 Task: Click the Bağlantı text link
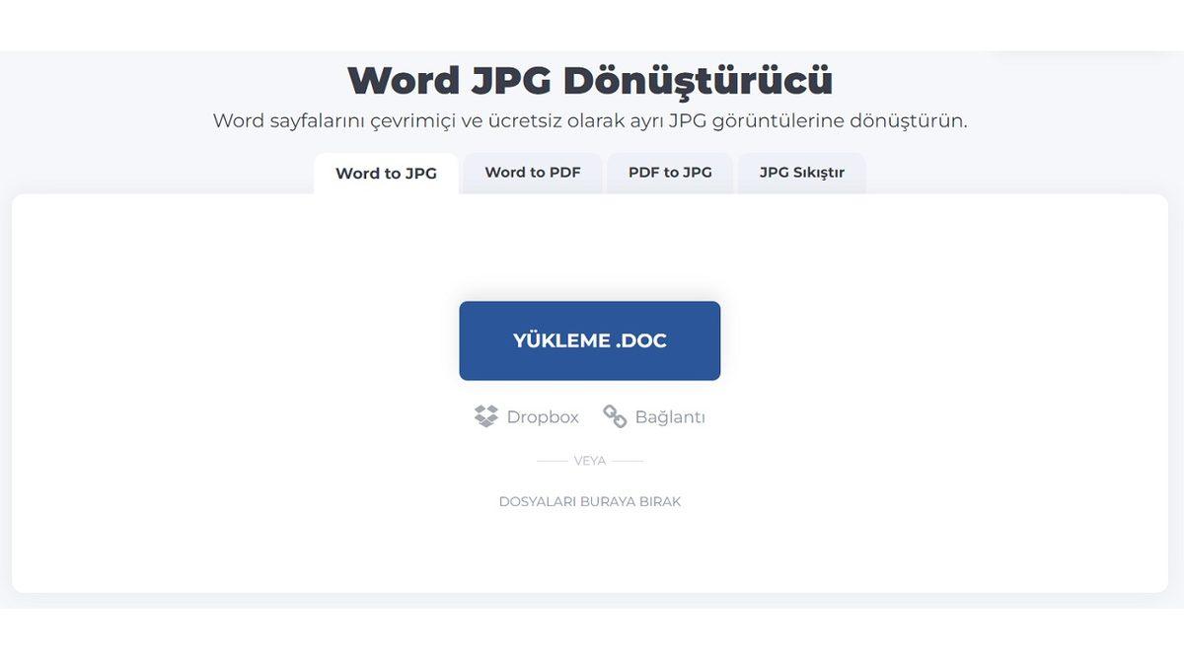tap(669, 417)
